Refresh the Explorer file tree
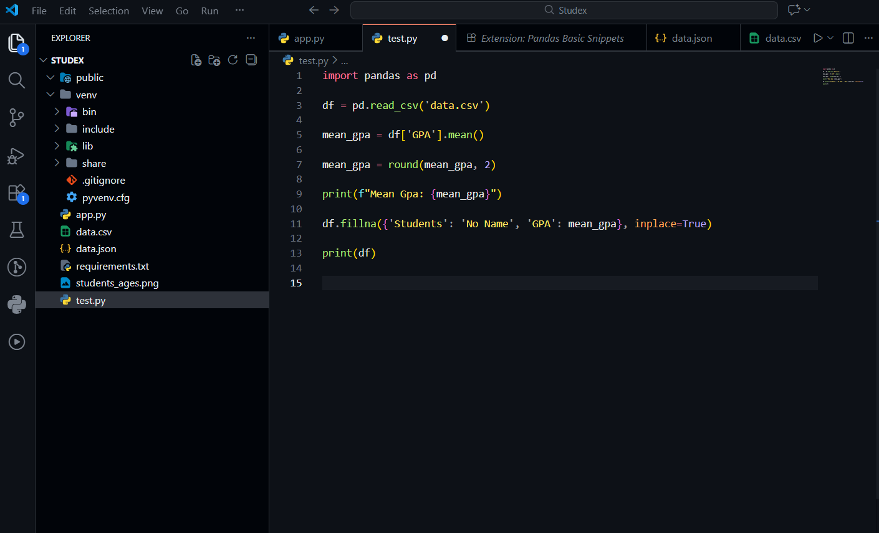 pyautogui.click(x=233, y=60)
